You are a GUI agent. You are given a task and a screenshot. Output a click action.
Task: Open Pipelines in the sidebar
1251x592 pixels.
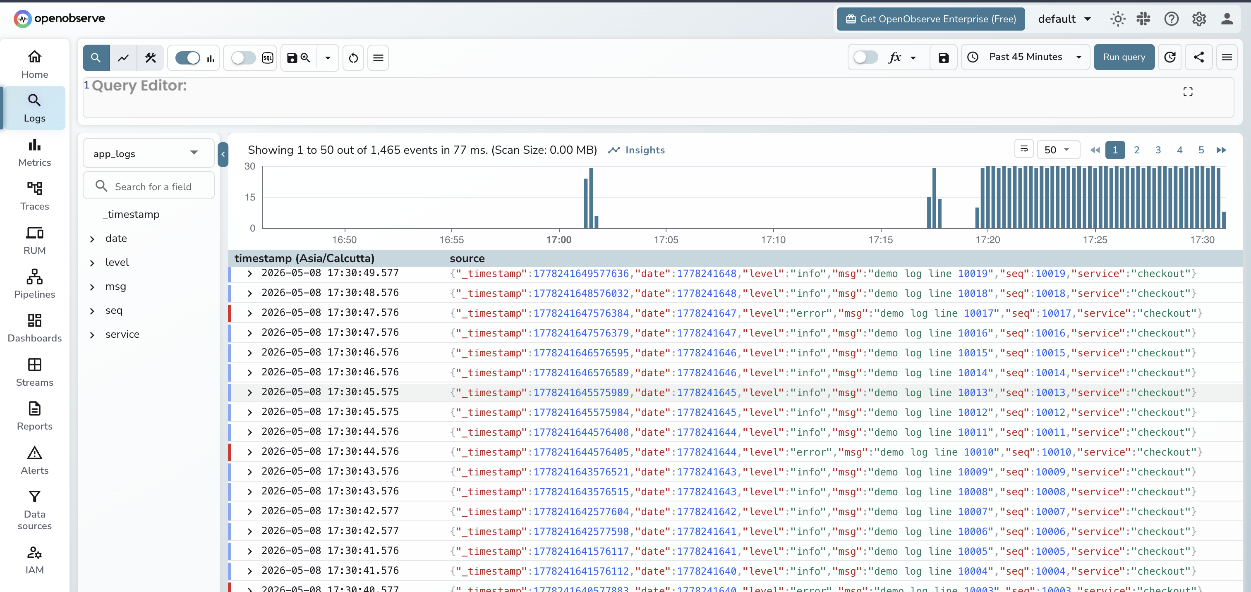click(34, 284)
